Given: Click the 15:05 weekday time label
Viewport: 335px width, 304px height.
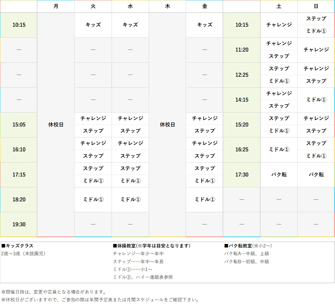Looking at the screenshot, I should coord(19,125).
